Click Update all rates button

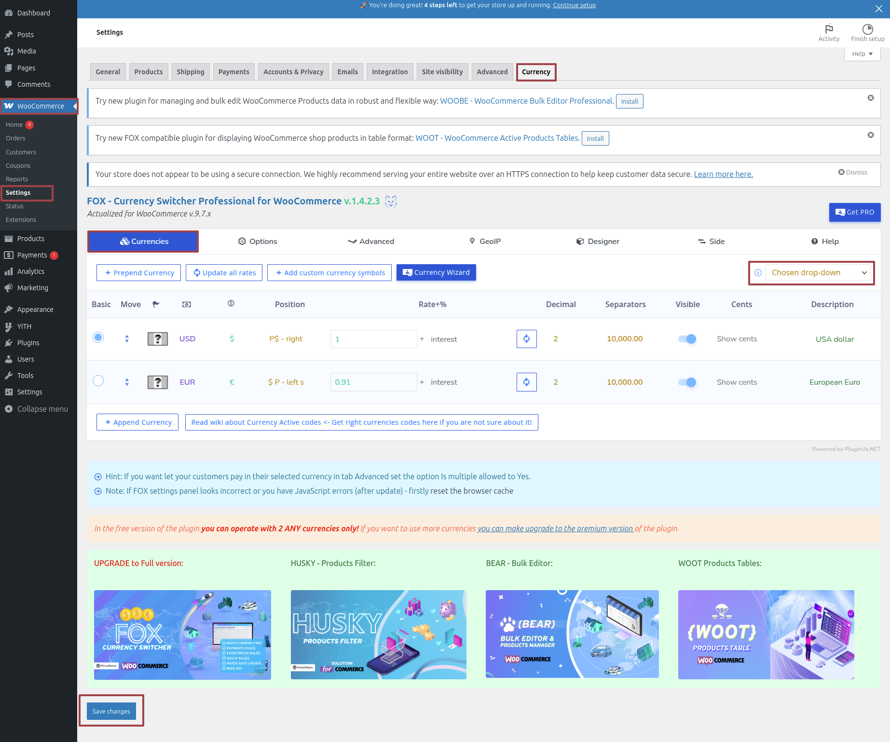click(x=224, y=273)
